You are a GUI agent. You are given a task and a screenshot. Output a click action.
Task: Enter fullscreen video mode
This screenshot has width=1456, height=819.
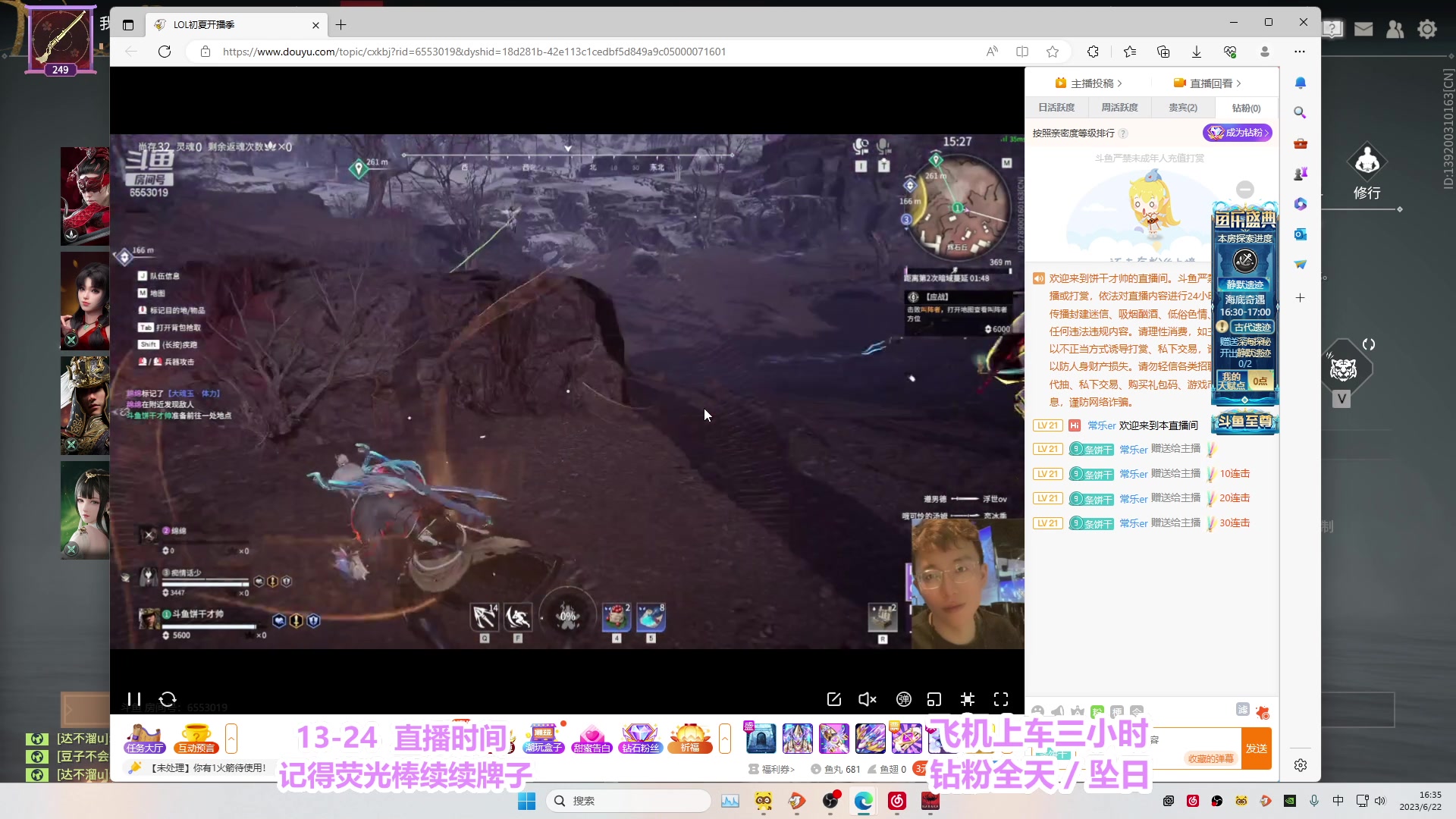point(1001,699)
